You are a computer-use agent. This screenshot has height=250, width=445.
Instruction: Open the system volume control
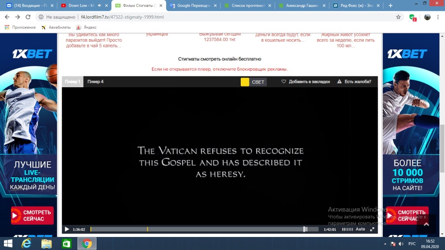(401, 244)
